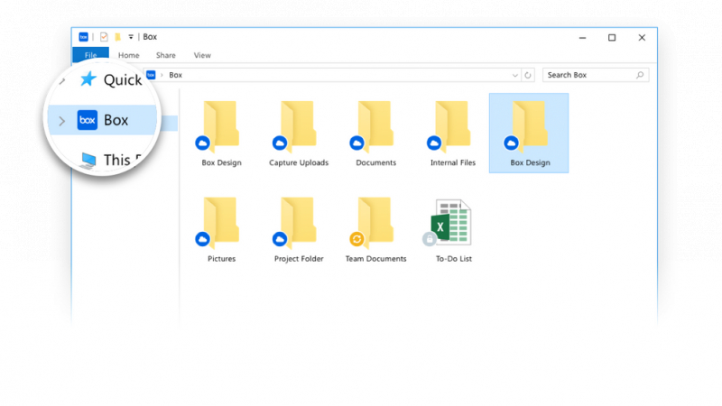Viewport: 722px width, 406px height.
Task: Select the Internal Files folder icon
Action: pyautogui.click(x=453, y=125)
